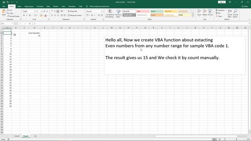Apply the Neutral cell style
The image size is (251, 141).
[171, 11]
